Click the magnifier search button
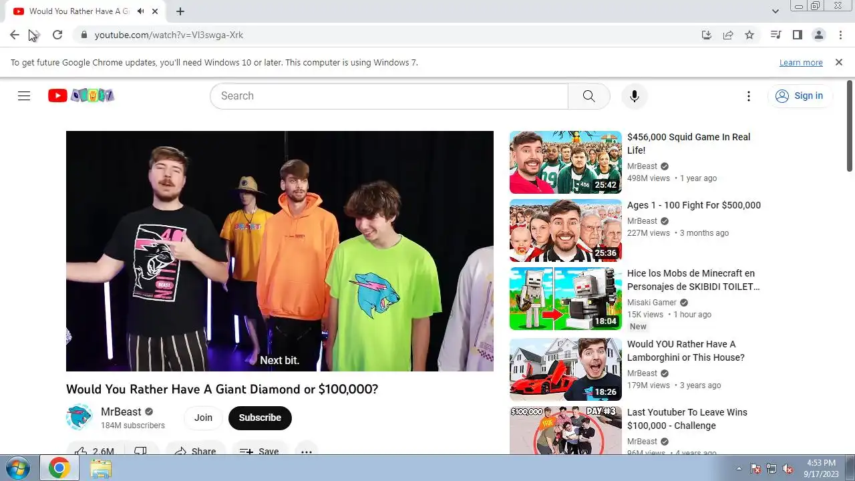This screenshot has width=855, height=481. click(588, 96)
